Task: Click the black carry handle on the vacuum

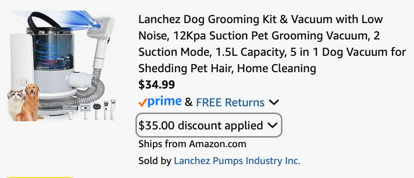Action: (42, 20)
